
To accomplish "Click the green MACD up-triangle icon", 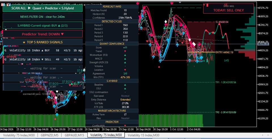I will pyautogui.click(x=125, y=59).
